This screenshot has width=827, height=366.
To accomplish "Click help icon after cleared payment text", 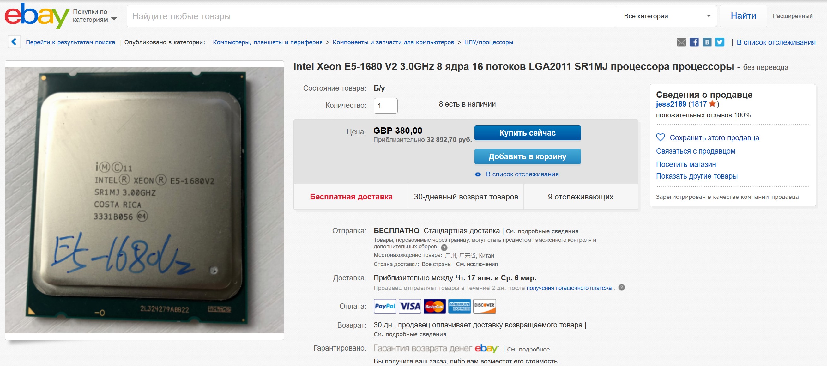I will (x=622, y=287).
